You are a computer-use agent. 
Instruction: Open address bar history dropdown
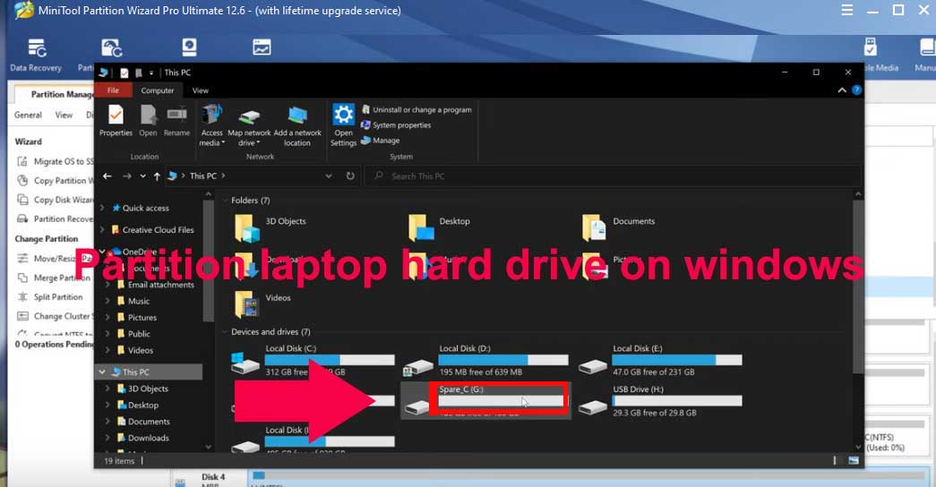[329, 176]
